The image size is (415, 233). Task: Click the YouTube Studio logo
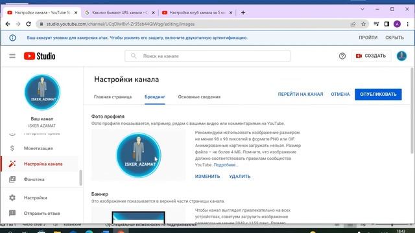pyautogui.click(x=40, y=56)
